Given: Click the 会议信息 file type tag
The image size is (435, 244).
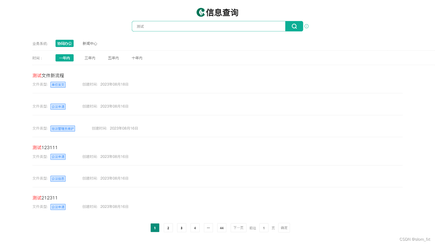Looking at the screenshot, I should pos(58,179).
